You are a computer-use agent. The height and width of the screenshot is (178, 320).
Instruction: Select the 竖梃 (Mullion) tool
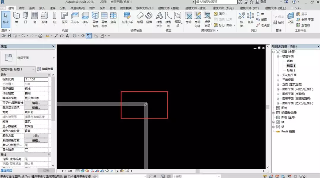(x=113, y=18)
